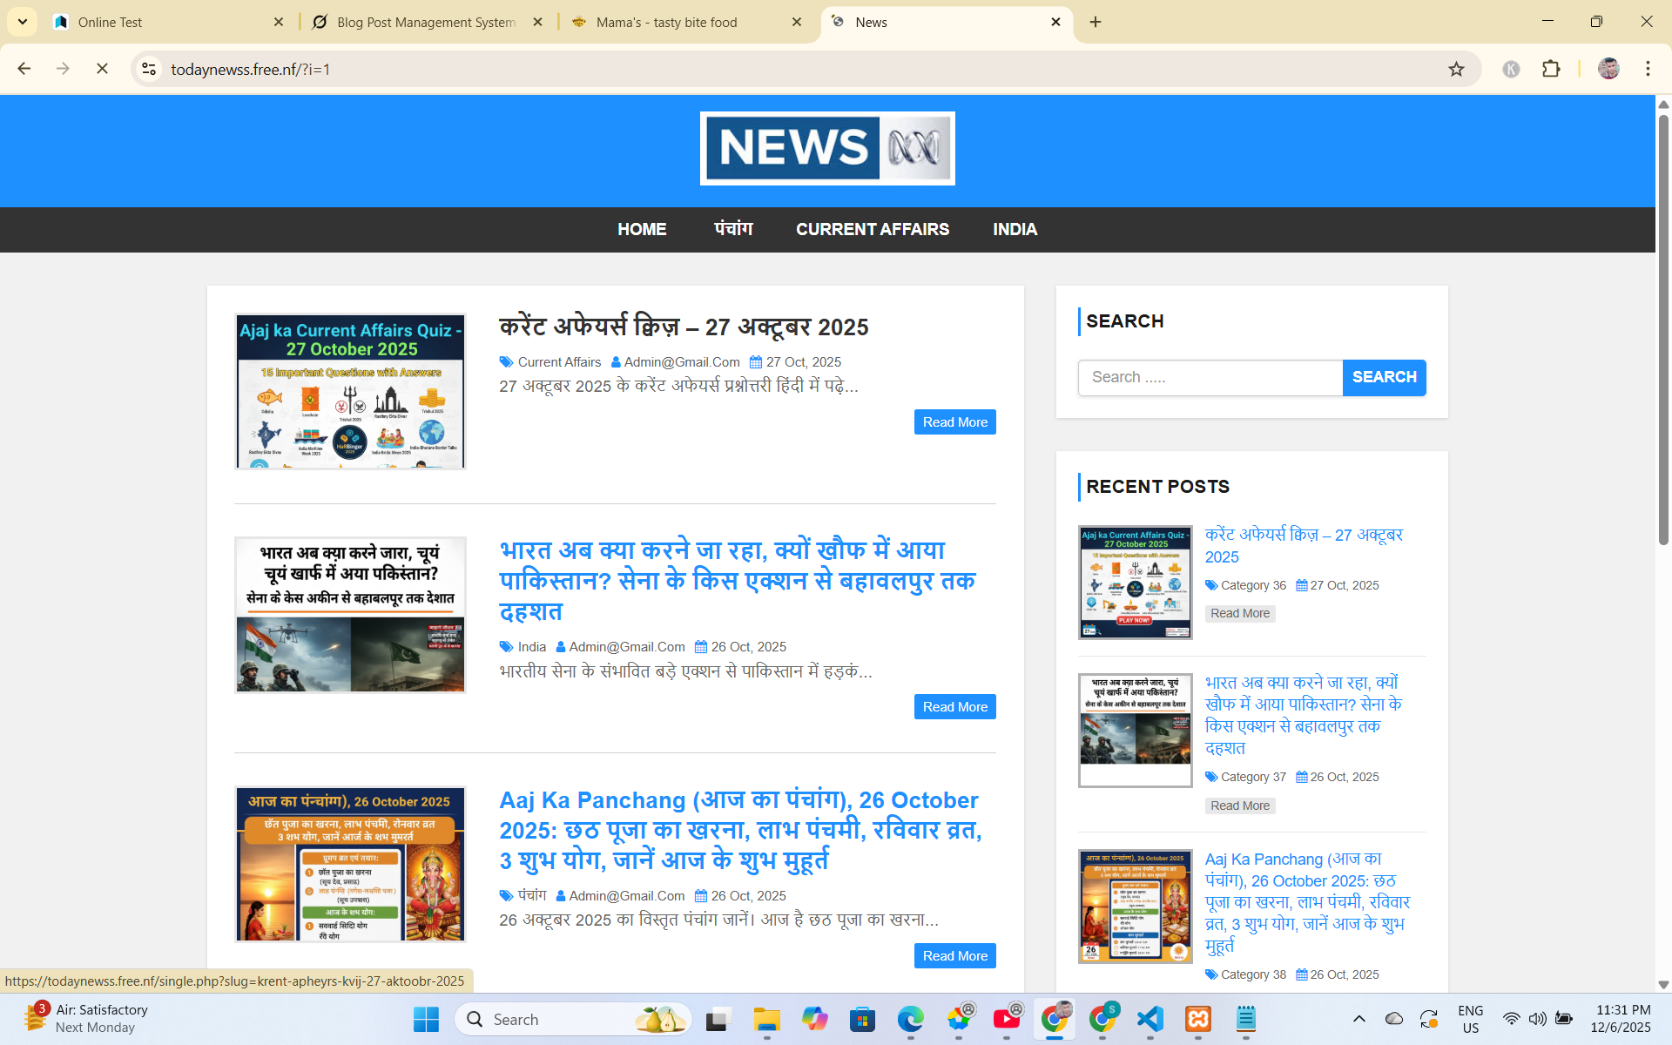Viewport: 1672px width, 1045px height.
Task: Open the Chrome three-dot menu
Action: (1648, 69)
